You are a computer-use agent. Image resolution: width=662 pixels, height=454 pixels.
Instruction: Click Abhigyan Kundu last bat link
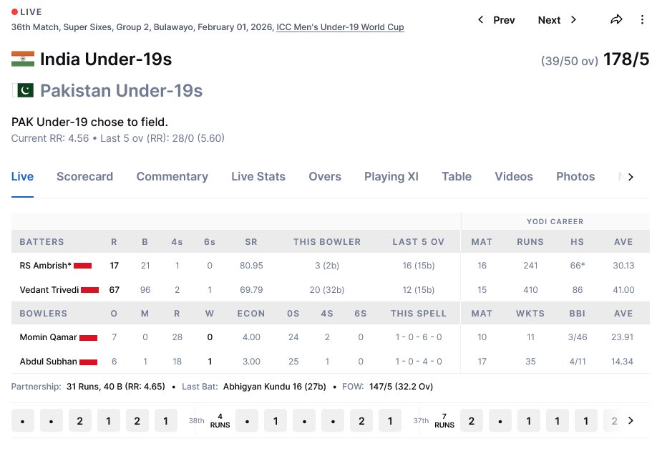(x=274, y=387)
